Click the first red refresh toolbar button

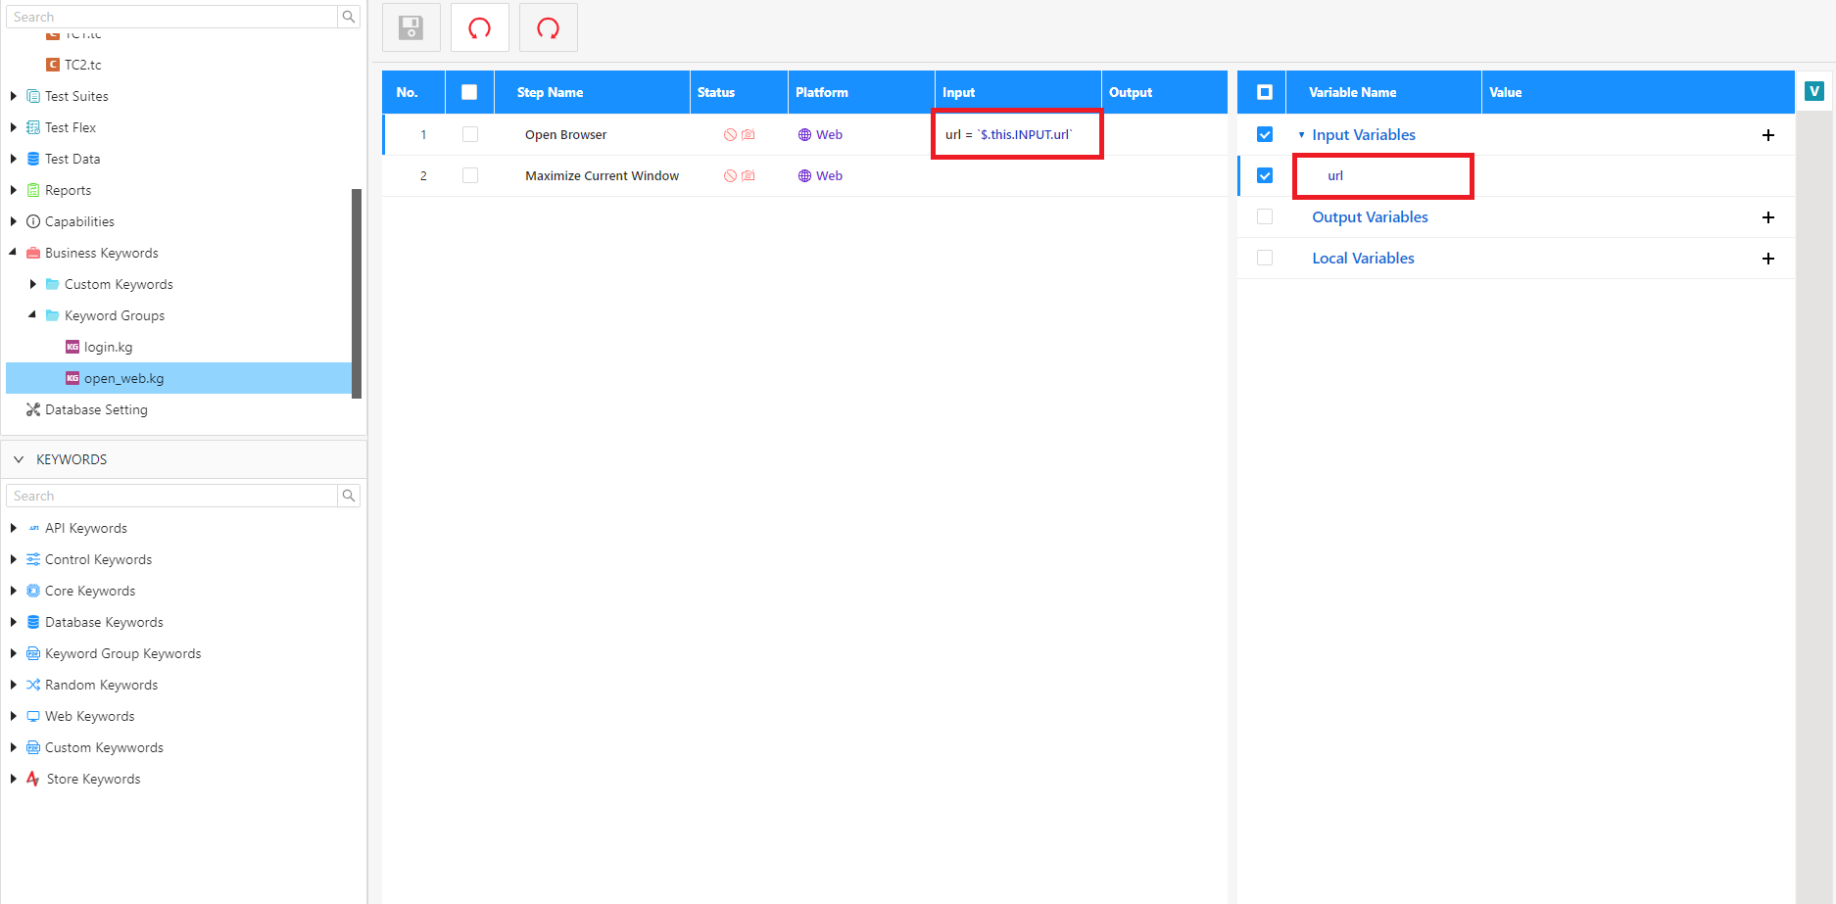point(480,27)
